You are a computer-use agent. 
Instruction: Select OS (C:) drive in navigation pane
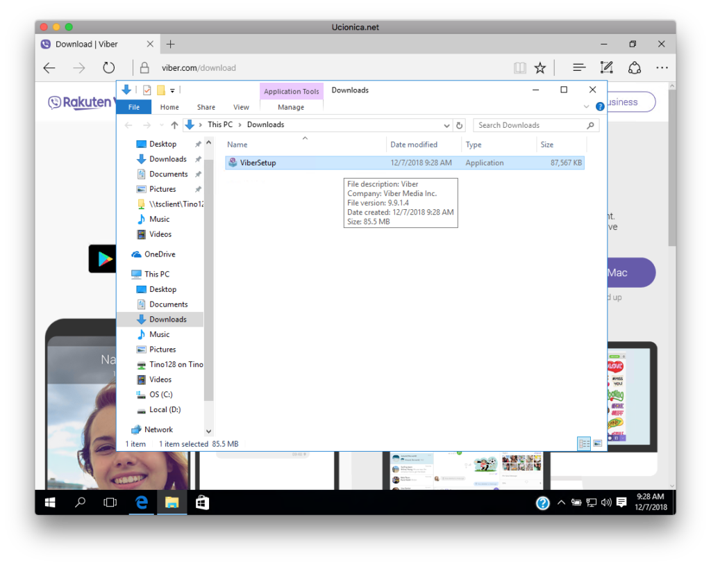(160, 395)
